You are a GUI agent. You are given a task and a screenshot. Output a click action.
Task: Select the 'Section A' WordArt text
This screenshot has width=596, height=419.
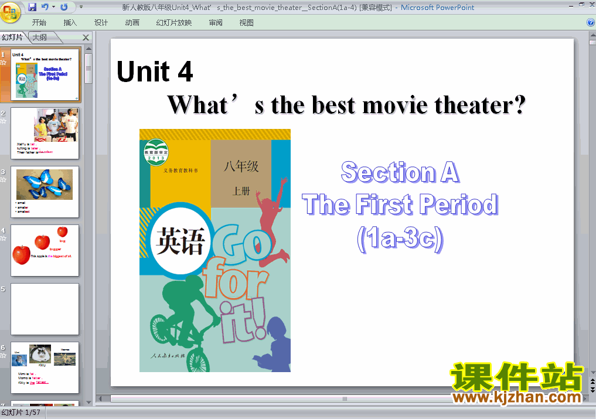(x=400, y=172)
